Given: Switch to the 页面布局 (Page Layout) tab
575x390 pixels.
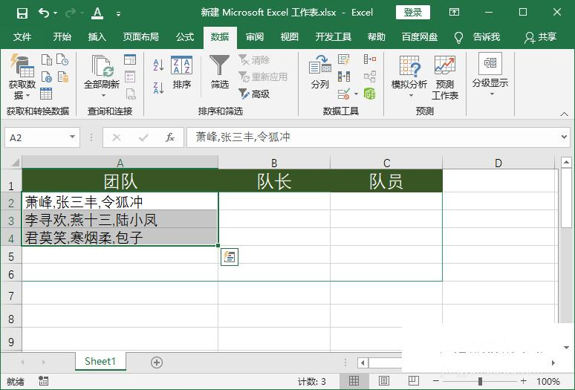Looking at the screenshot, I should coord(141,37).
